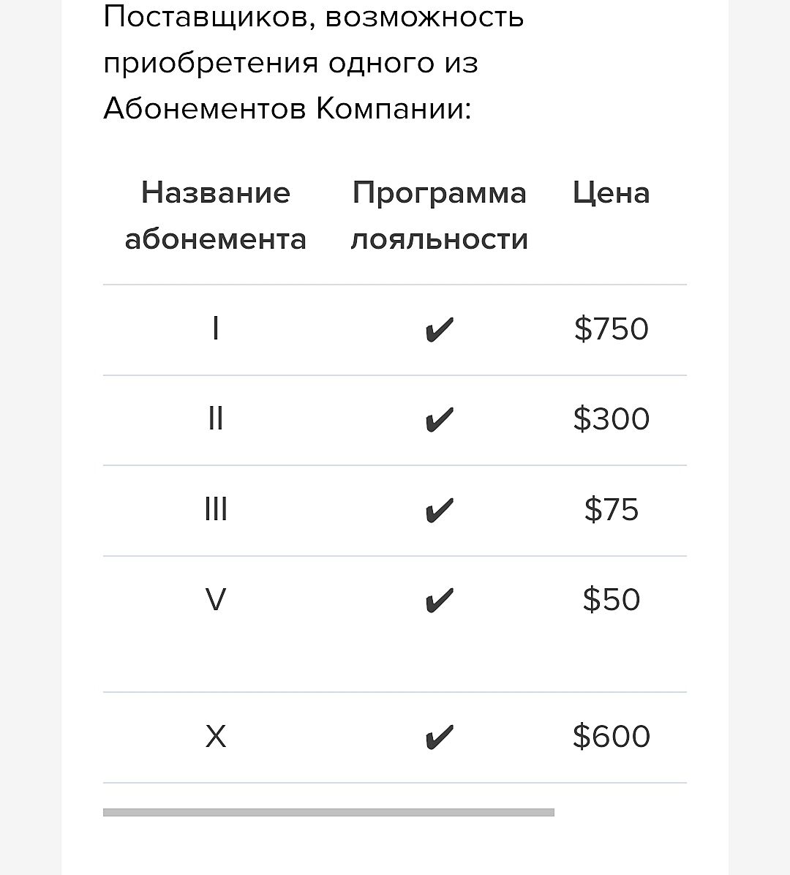
Task: Click the horizontal scrollbar under the table
Action: tap(328, 812)
